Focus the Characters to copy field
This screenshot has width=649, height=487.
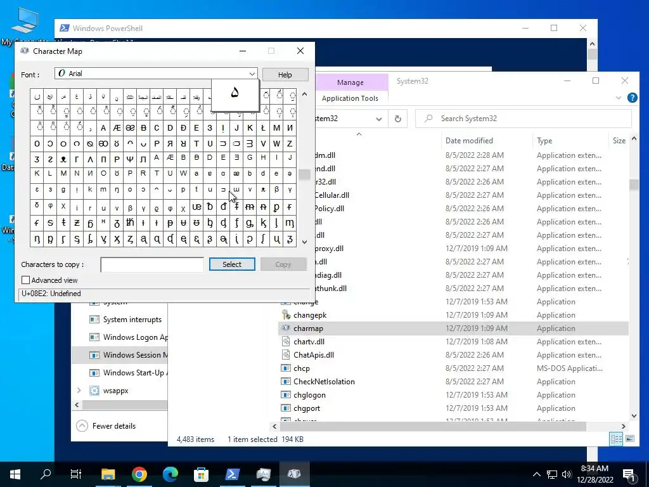click(x=152, y=264)
